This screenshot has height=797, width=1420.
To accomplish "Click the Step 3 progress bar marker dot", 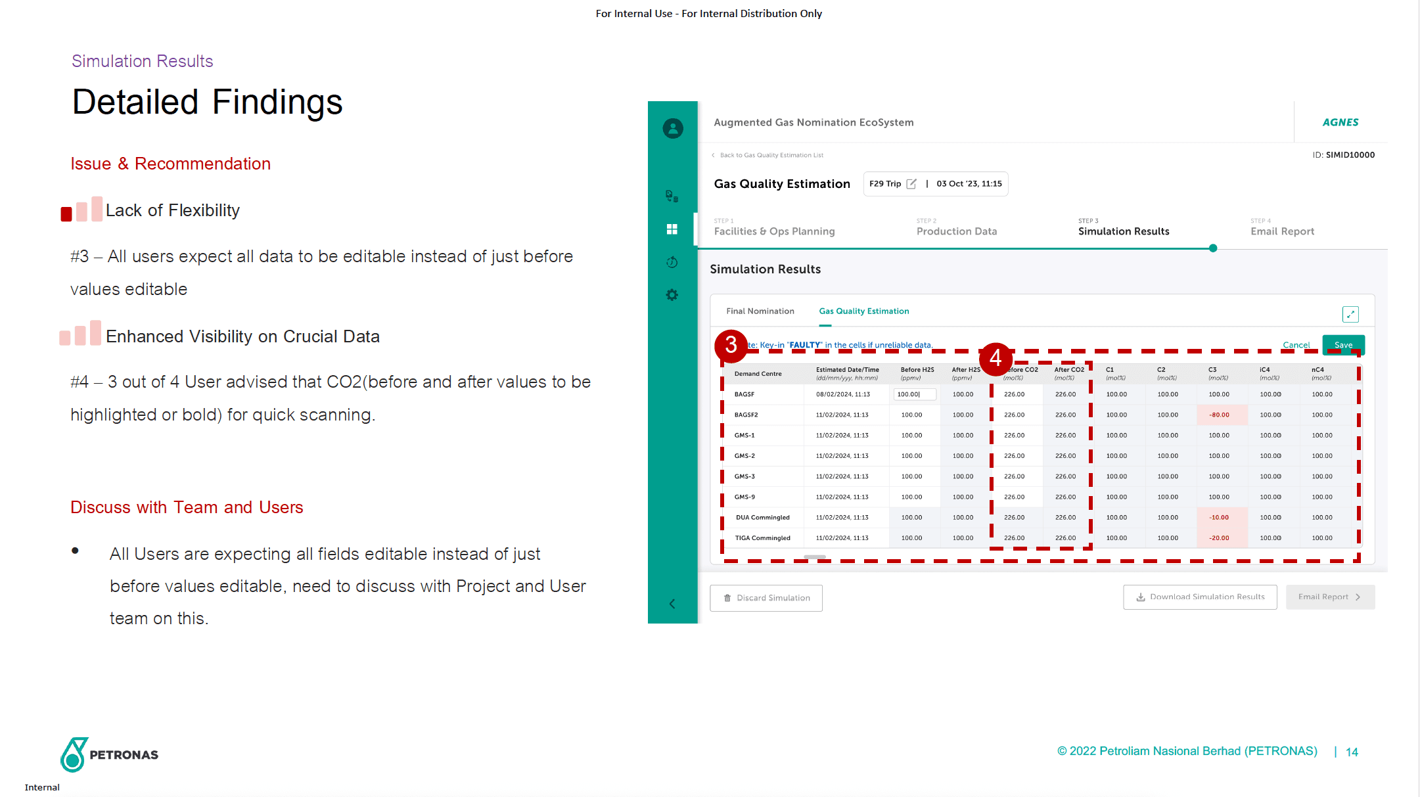I will coord(1213,248).
